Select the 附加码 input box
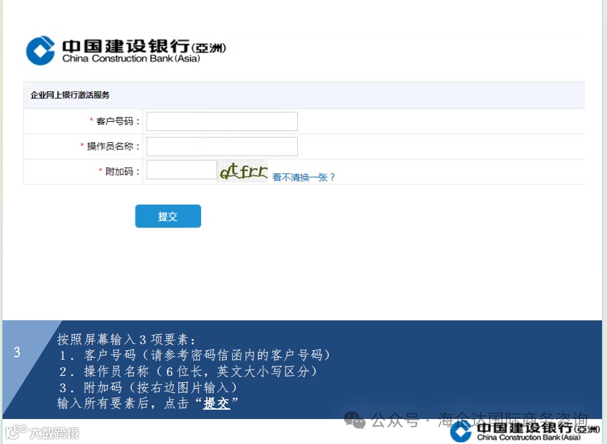This screenshot has height=444, width=607. pyautogui.click(x=181, y=170)
